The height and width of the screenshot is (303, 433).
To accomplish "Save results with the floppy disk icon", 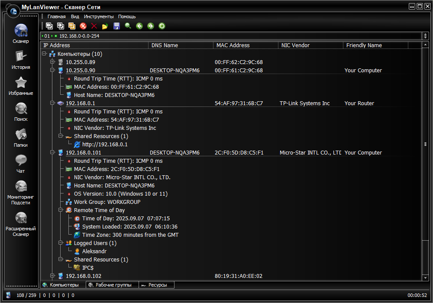I will point(116,26).
